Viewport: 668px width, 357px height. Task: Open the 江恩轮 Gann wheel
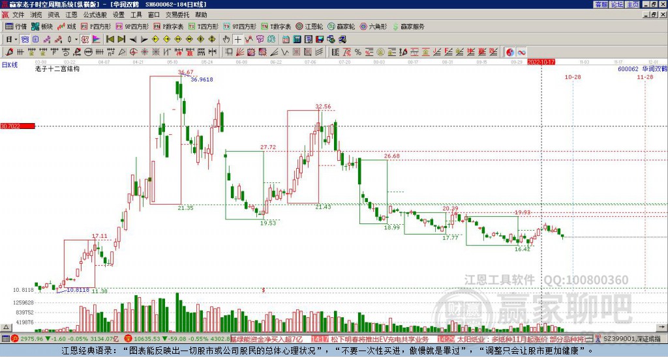(310, 26)
